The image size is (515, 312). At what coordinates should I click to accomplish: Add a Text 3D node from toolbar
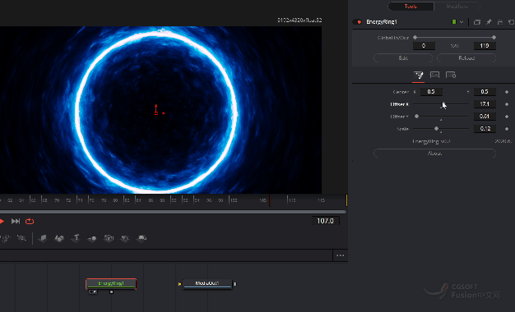76,238
